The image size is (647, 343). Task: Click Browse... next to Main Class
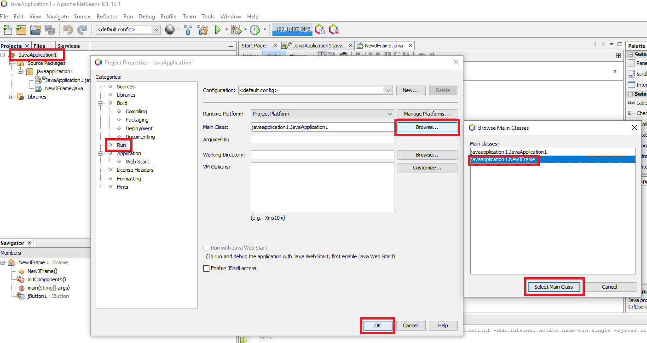tap(427, 127)
